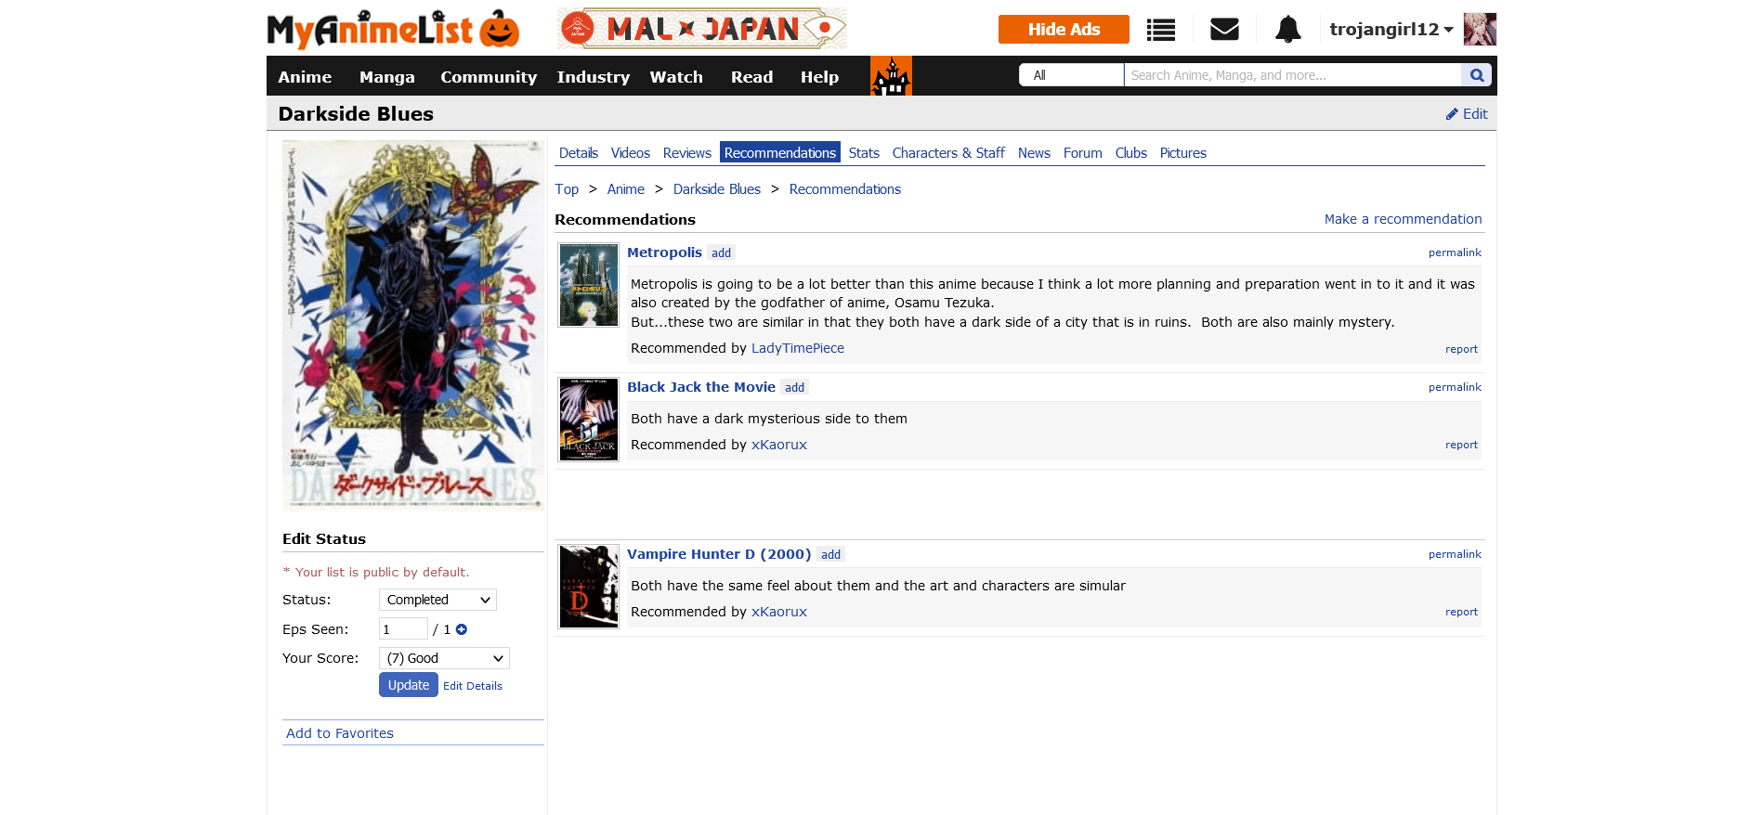Click the plus icon to increment episodes seen
Viewport: 1763px width, 815px height.
pos(462,629)
